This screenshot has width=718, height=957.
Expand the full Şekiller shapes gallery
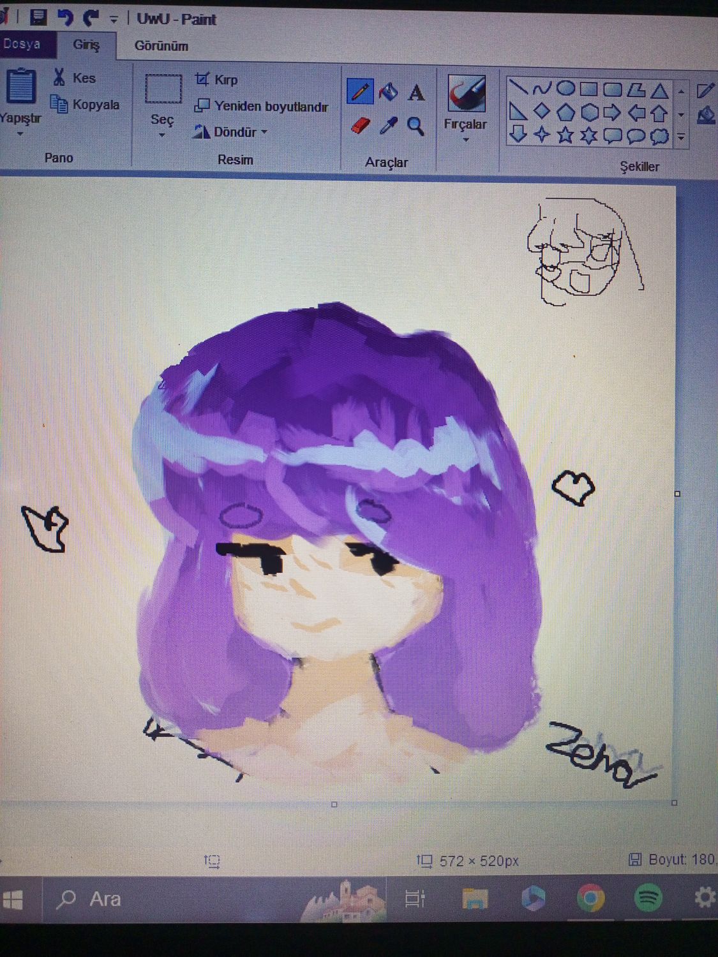tap(682, 137)
